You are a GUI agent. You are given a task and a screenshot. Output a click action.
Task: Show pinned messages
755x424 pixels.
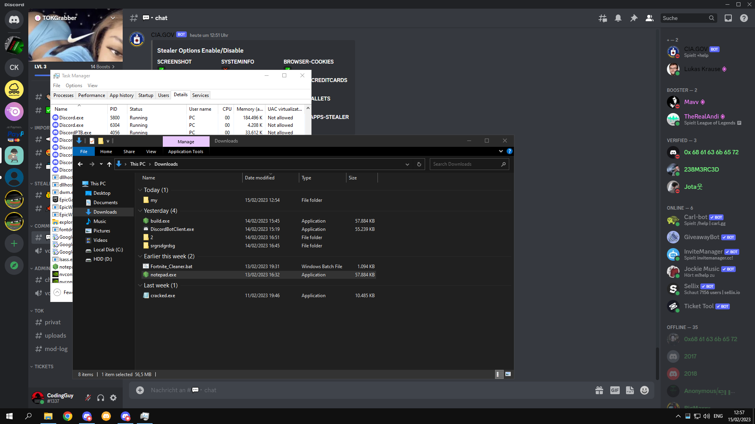point(634,18)
